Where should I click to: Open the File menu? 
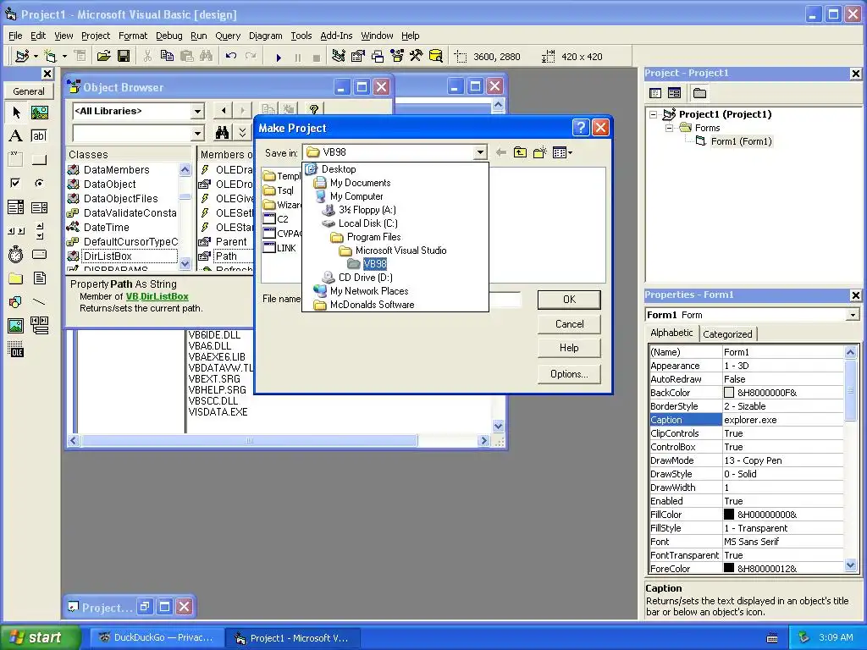pos(15,36)
